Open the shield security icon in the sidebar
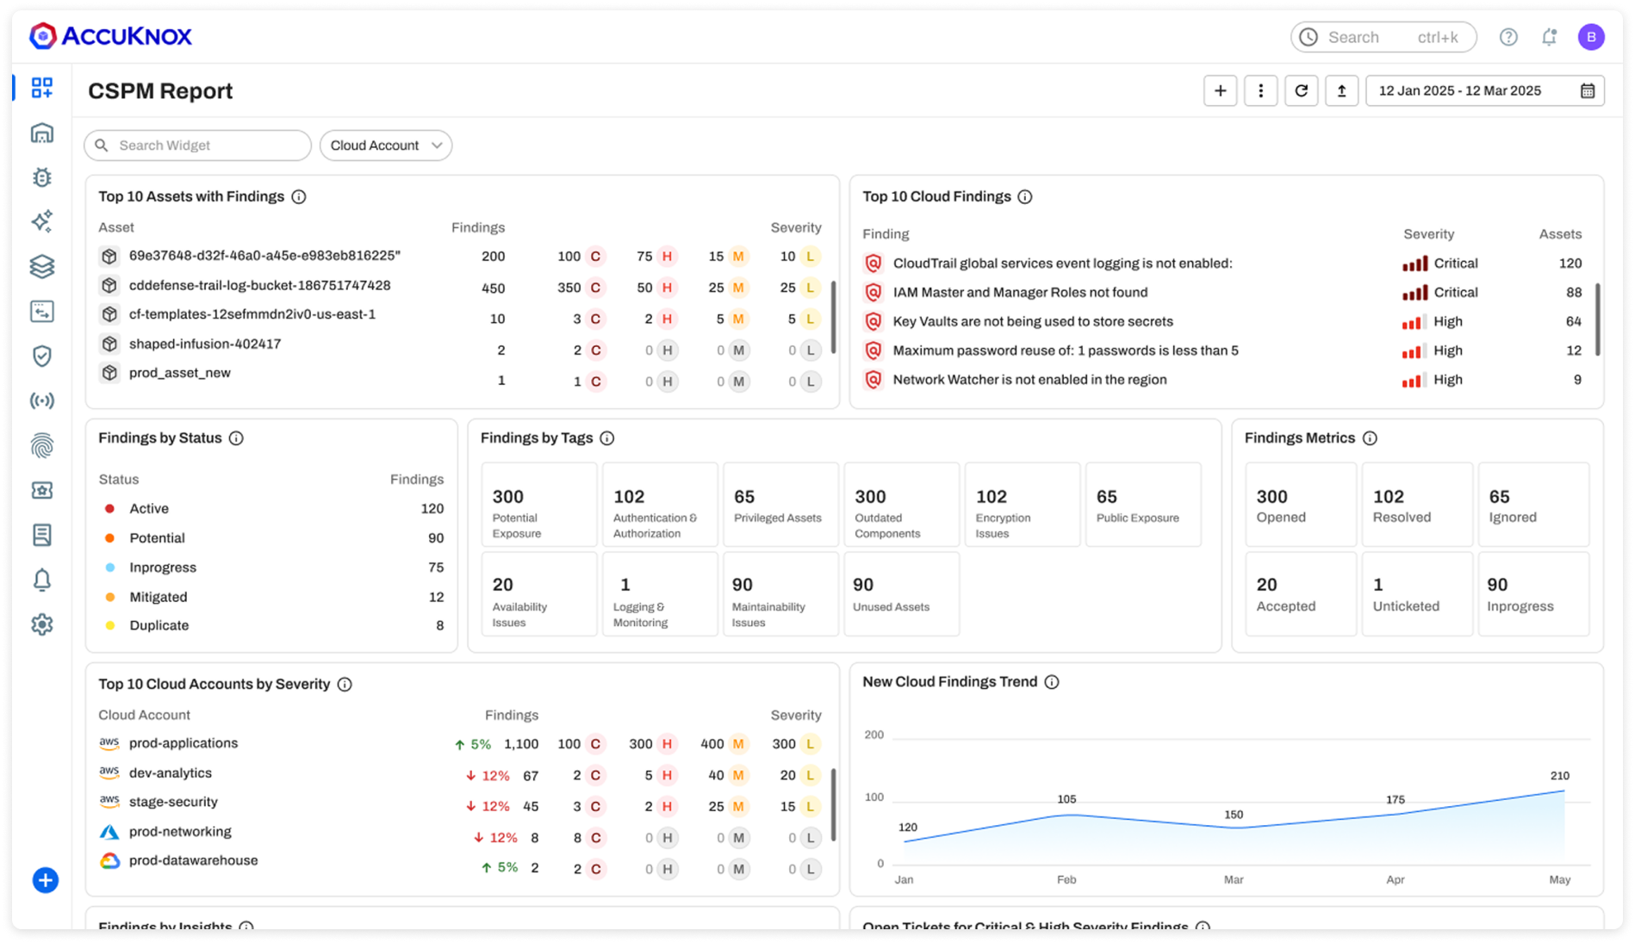Screen dimensions: 1635x943 [x=41, y=356]
